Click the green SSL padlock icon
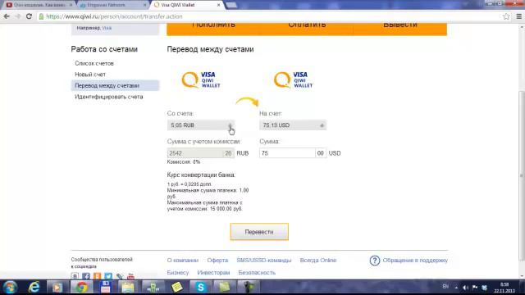 click(41, 16)
